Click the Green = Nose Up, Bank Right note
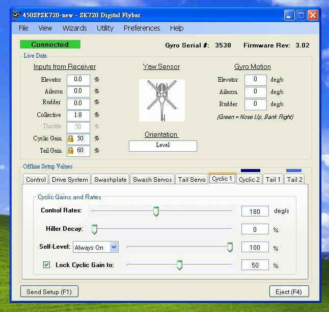329x312 pixels. point(255,117)
